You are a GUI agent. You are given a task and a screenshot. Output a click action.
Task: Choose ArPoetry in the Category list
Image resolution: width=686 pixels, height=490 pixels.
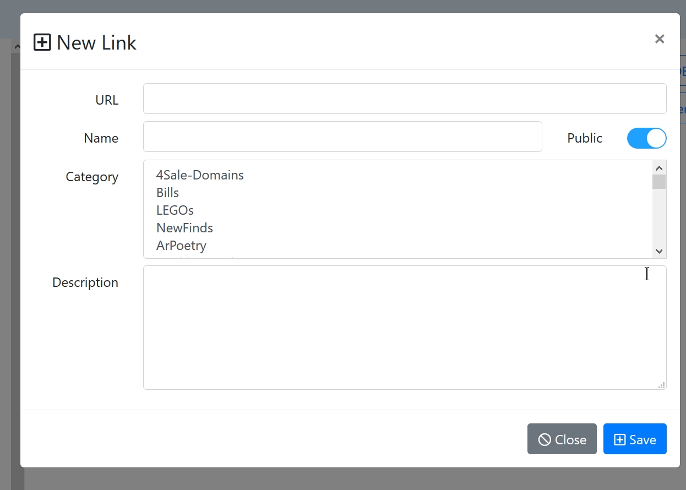point(181,246)
